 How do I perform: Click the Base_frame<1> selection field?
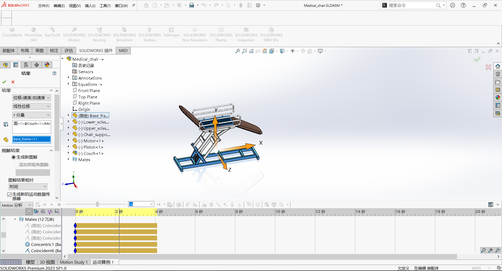[x=32, y=139]
